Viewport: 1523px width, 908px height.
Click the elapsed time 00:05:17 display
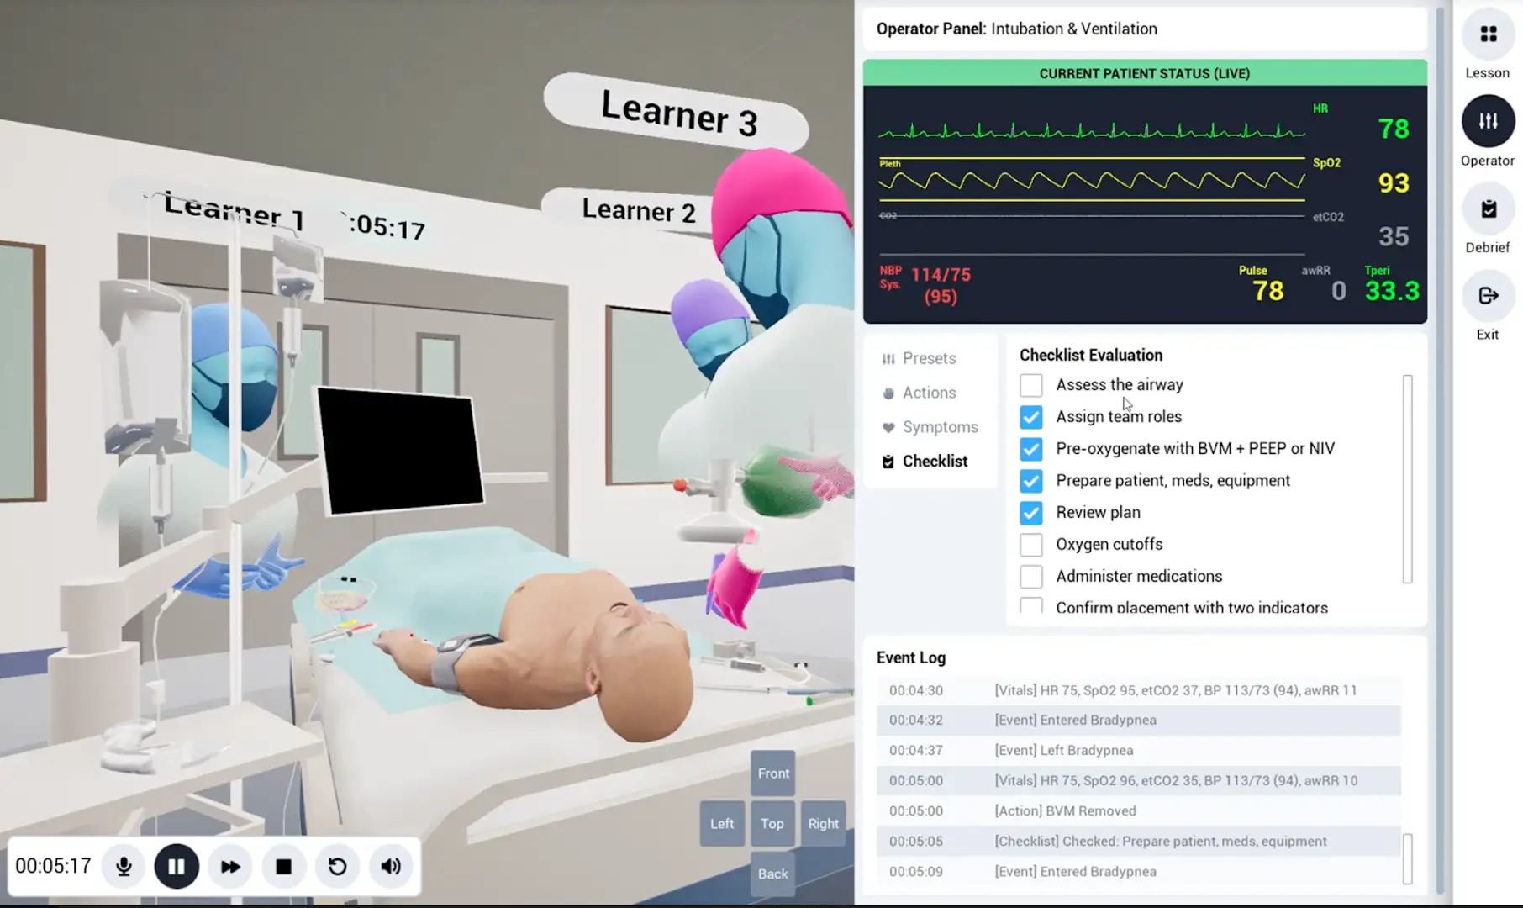(53, 866)
